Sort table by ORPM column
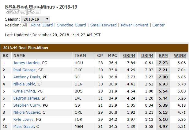 tap(129, 56)
